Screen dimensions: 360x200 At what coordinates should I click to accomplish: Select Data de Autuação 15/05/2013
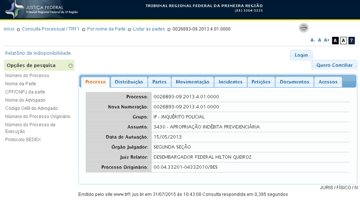click(168, 137)
